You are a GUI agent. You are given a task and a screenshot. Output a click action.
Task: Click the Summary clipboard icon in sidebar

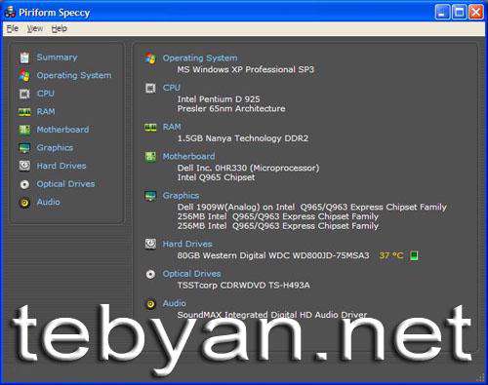pyautogui.click(x=24, y=58)
